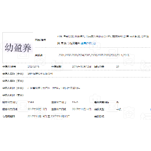Click the shared trademark value 否
Screen dimensions: 151x151
coord(117,102)
